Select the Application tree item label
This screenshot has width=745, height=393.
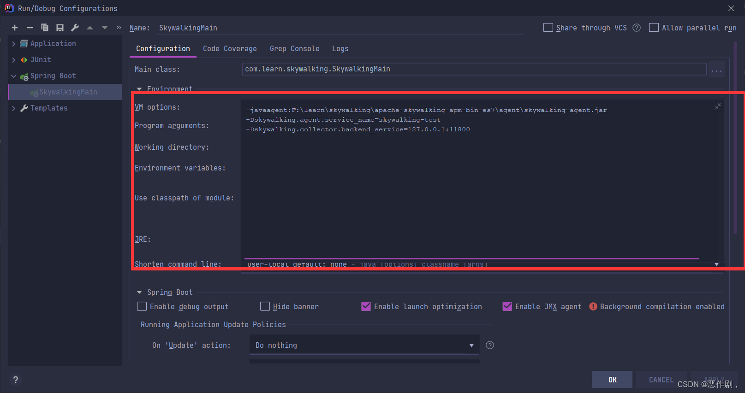[x=53, y=44]
